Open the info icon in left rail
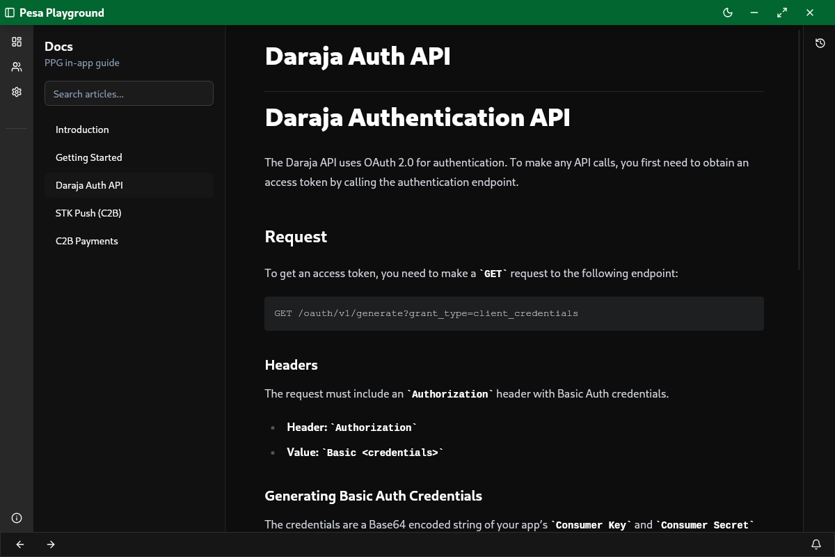Image resolution: width=835 pixels, height=557 pixels. (x=17, y=518)
